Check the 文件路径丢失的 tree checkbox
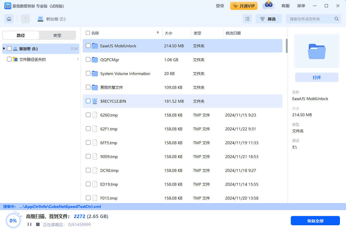 point(9,59)
